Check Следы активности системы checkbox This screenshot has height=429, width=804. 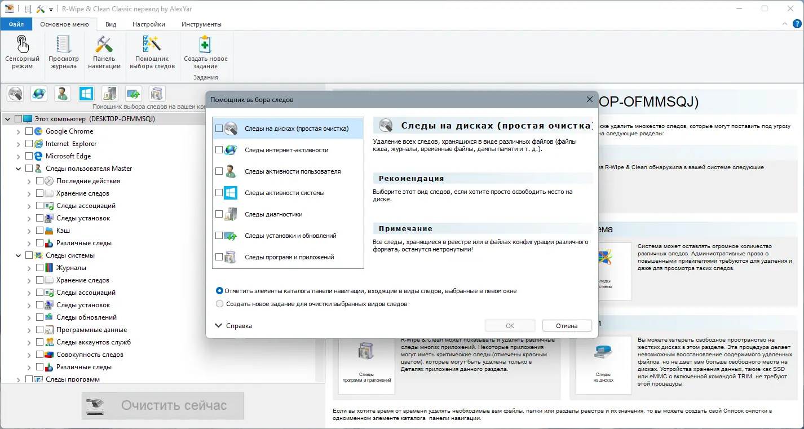point(219,193)
